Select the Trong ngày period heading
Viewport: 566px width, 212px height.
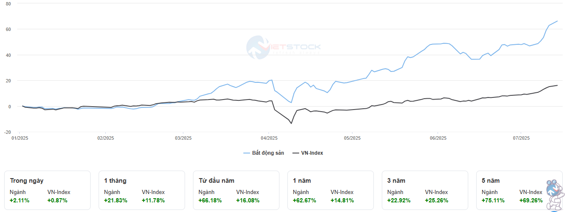(27, 181)
